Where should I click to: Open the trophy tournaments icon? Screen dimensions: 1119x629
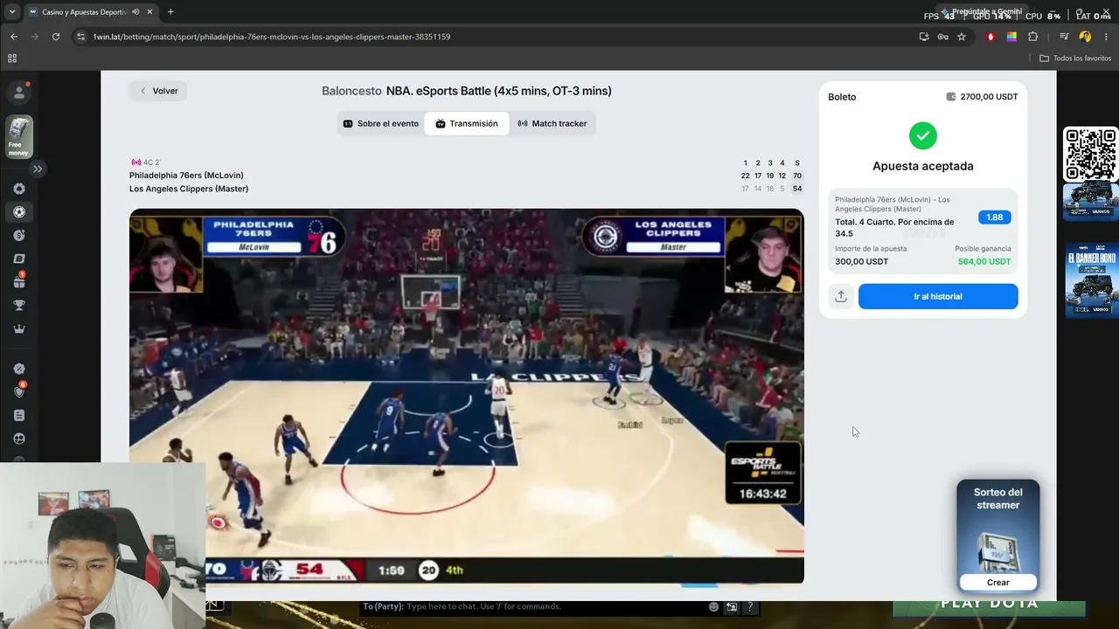(x=19, y=305)
